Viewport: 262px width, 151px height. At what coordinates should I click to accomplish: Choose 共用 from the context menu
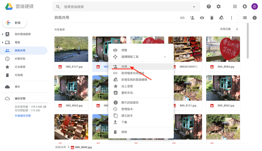coord(124,66)
